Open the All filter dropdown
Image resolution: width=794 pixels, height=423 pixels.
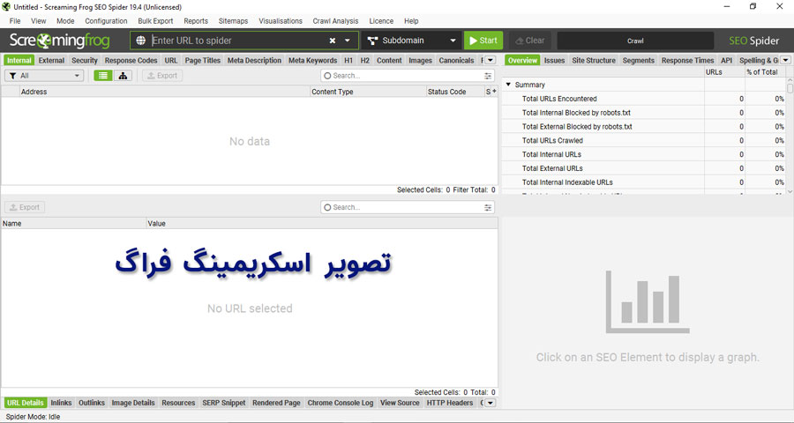[x=44, y=76]
